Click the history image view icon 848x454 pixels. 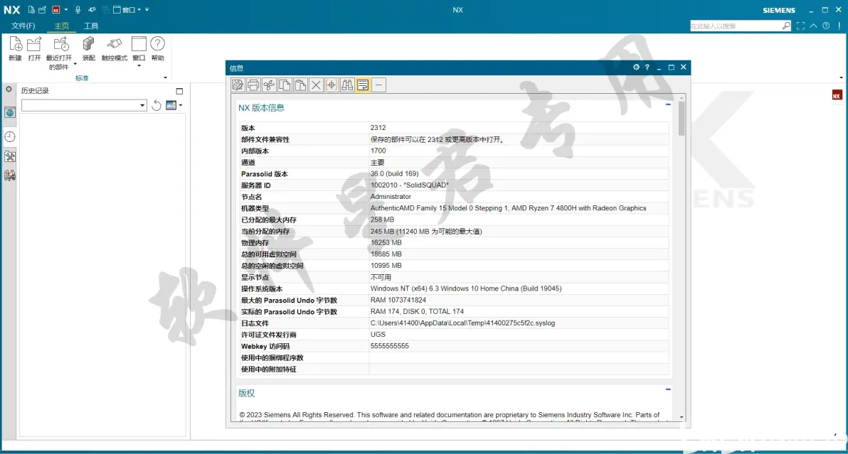pyautogui.click(x=171, y=105)
